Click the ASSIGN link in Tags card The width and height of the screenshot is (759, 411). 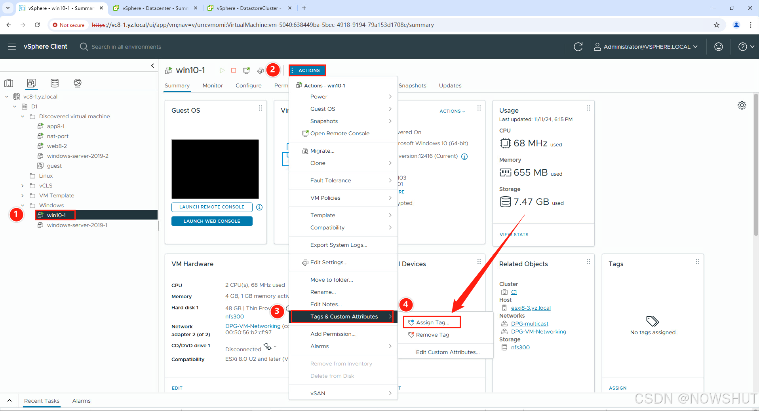(618, 388)
